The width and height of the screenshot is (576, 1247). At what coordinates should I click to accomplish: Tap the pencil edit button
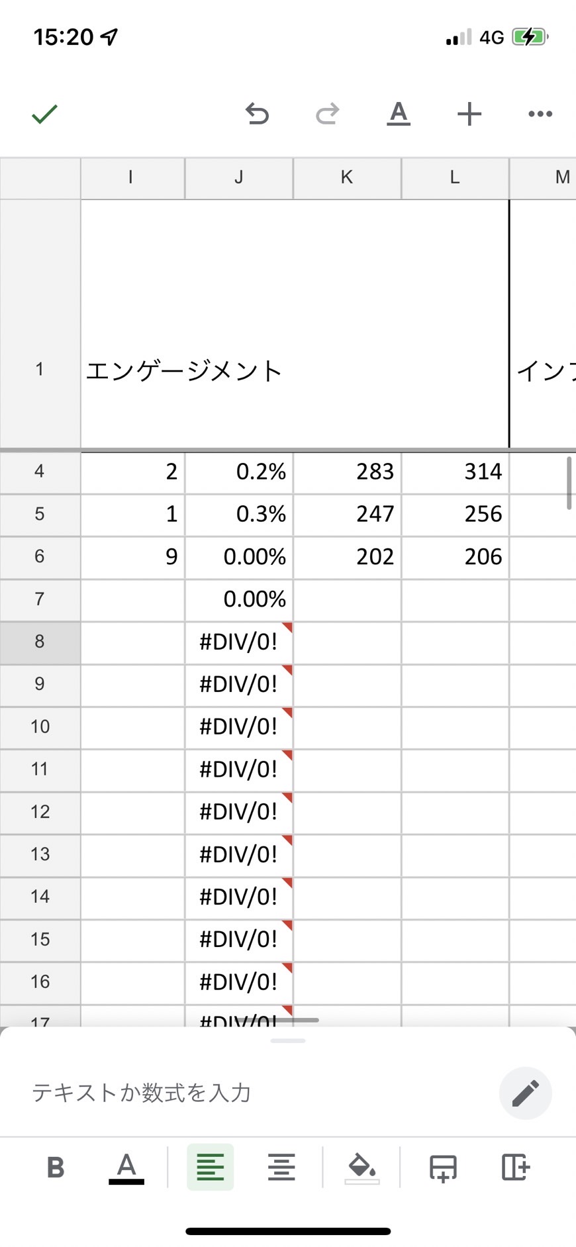[526, 1093]
